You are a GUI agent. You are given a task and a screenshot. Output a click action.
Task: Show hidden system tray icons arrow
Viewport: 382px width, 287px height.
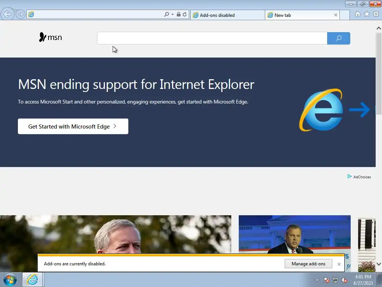click(x=317, y=280)
